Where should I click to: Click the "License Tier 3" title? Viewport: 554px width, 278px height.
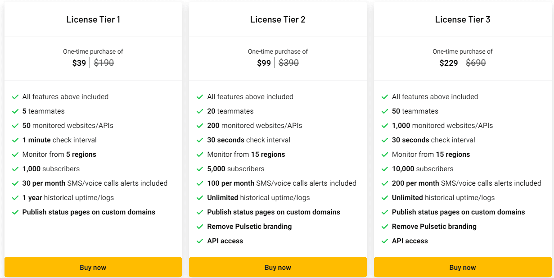(463, 19)
